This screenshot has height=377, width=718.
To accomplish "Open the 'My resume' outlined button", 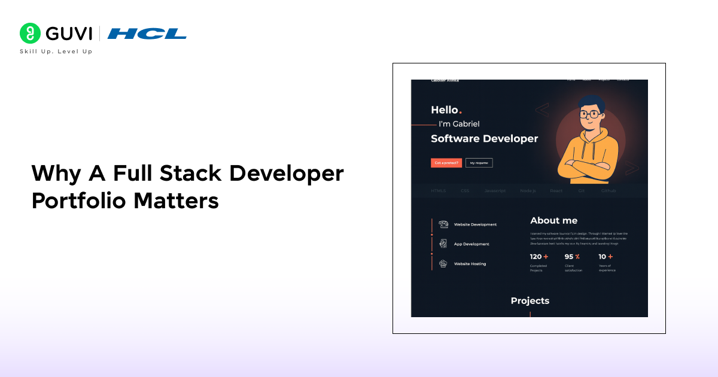I will click(479, 163).
